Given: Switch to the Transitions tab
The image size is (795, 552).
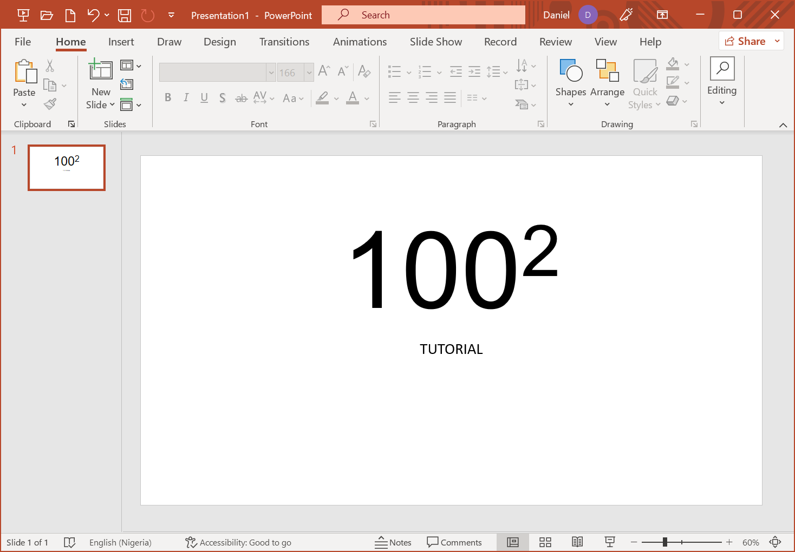Looking at the screenshot, I should [x=284, y=42].
